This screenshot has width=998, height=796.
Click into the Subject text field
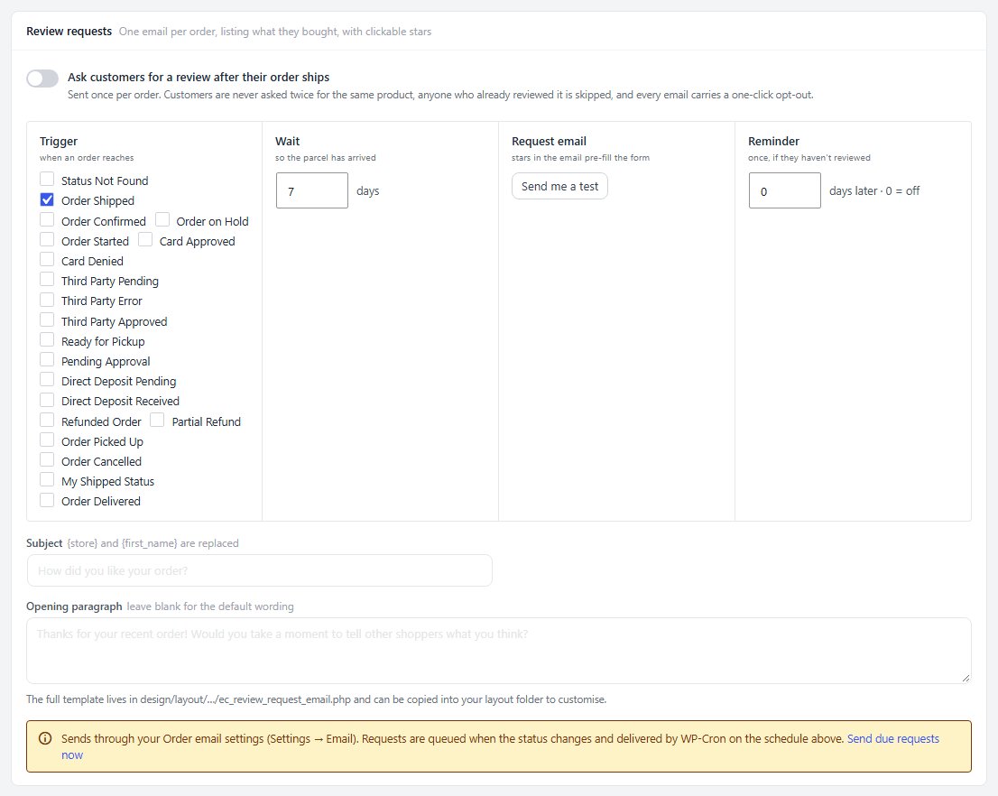(260, 570)
